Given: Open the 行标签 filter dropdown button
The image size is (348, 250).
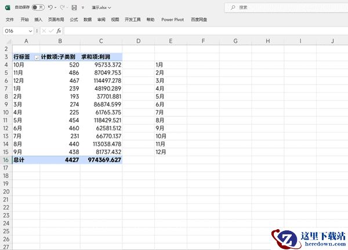Looking at the screenshot, I should [37, 57].
